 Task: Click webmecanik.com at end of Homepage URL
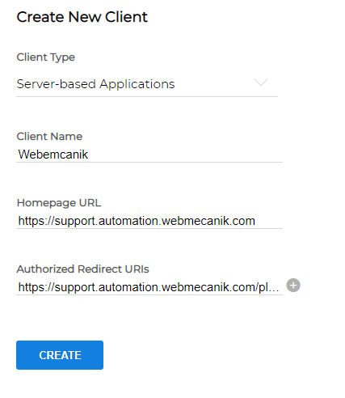(x=208, y=221)
